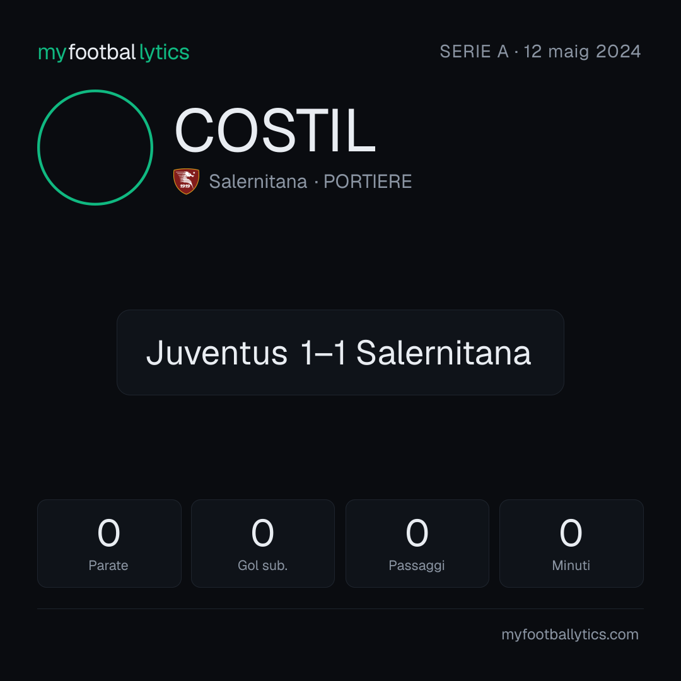Image resolution: width=681 pixels, height=681 pixels.
Task: Click the Passaggi label text
Action: pyautogui.click(x=417, y=566)
